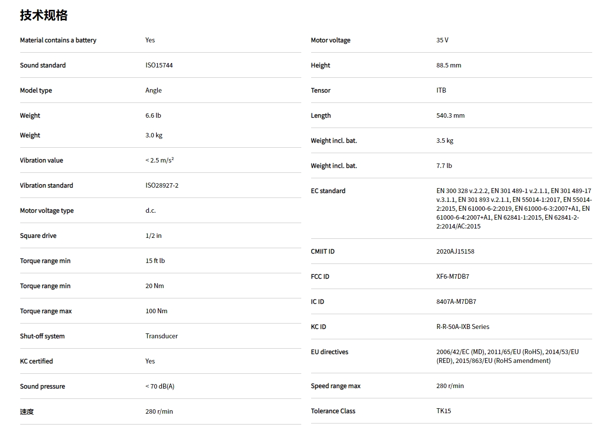Click the Vibration value label

click(x=41, y=161)
